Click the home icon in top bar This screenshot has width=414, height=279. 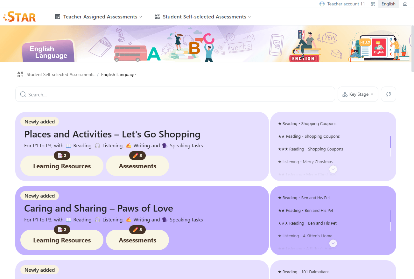click(405, 4)
